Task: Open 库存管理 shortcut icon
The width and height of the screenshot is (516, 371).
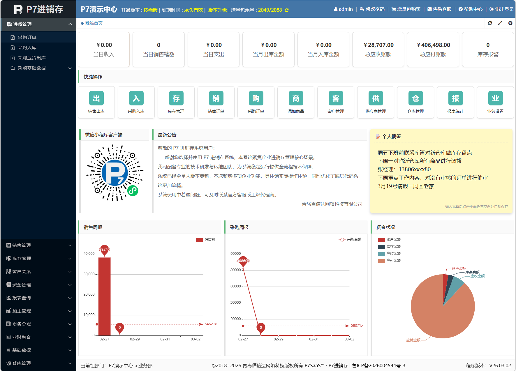Action: tap(176, 99)
